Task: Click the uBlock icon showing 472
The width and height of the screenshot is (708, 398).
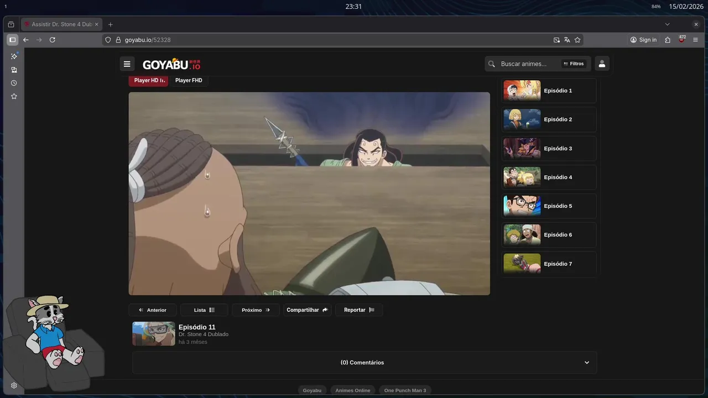Action: click(x=681, y=39)
